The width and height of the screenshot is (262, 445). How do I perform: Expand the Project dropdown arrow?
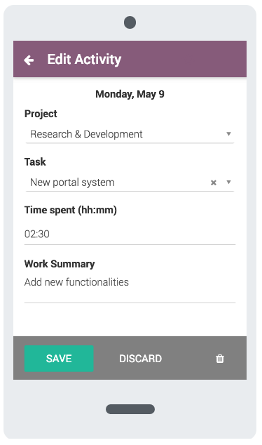pyautogui.click(x=228, y=133)
